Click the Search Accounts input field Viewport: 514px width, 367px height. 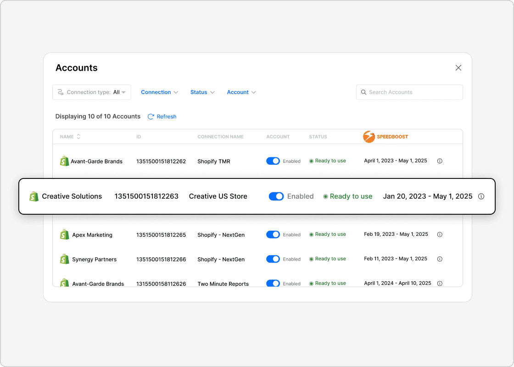(408, 92)
